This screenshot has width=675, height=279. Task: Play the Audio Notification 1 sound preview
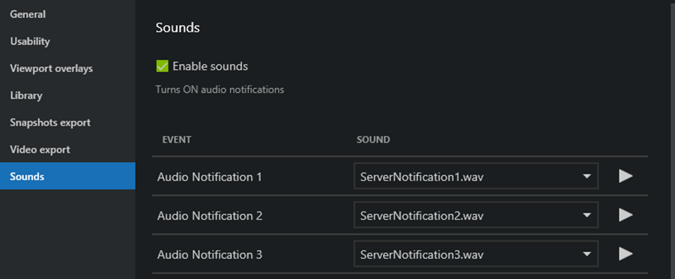pos(625,176)
